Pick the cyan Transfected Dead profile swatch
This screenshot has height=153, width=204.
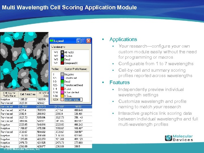pos(62,85)
